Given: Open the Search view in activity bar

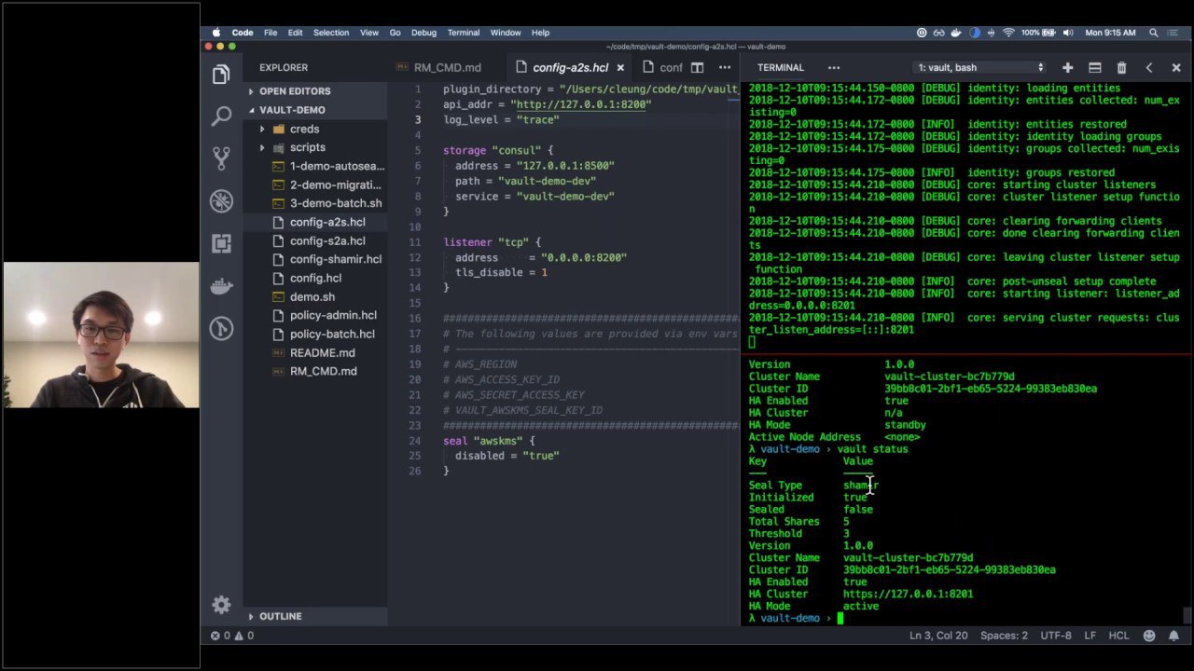Looking at the screenshot, I should 221,116.
